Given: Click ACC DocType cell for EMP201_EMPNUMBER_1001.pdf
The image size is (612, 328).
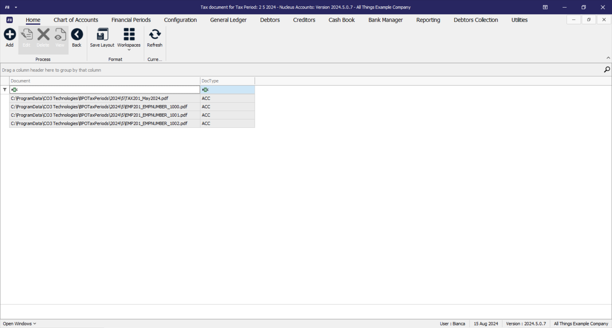Looking at the screenshot, I should [227, 115].
